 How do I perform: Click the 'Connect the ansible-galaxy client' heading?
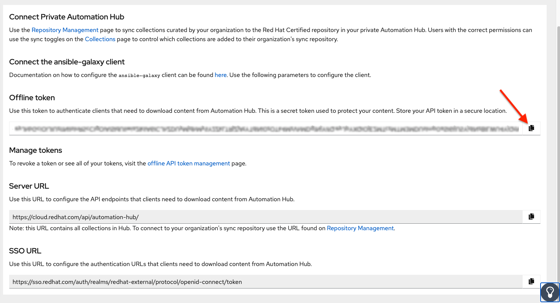point(67,62)
